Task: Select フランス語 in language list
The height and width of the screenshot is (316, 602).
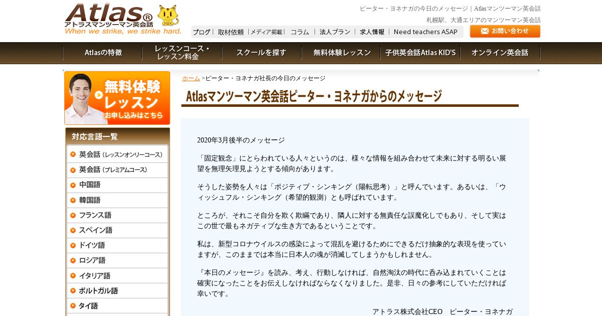Action: (117, 215)
